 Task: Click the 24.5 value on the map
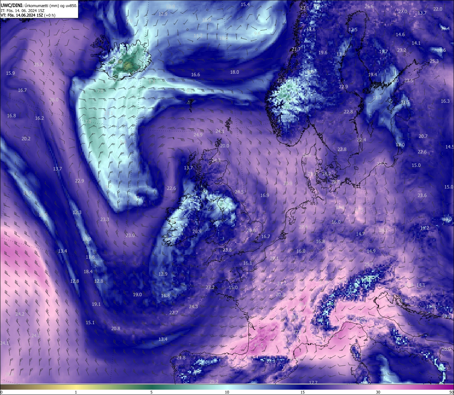click(x=239, y=192)
